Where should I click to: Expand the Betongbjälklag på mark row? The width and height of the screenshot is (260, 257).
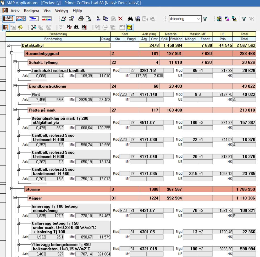click(18, 118)
